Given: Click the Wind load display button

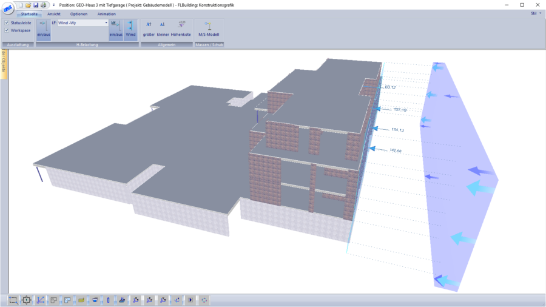Looking at the screenshot, I should tap(130, 29).
